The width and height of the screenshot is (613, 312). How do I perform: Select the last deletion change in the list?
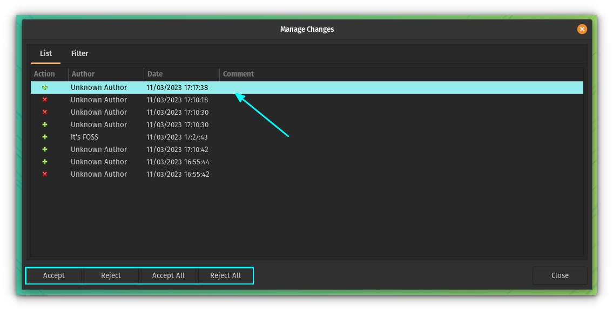point(162,174)
